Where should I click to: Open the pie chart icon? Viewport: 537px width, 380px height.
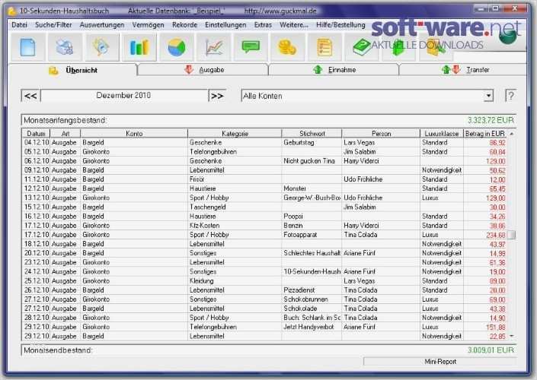[177, 47]
